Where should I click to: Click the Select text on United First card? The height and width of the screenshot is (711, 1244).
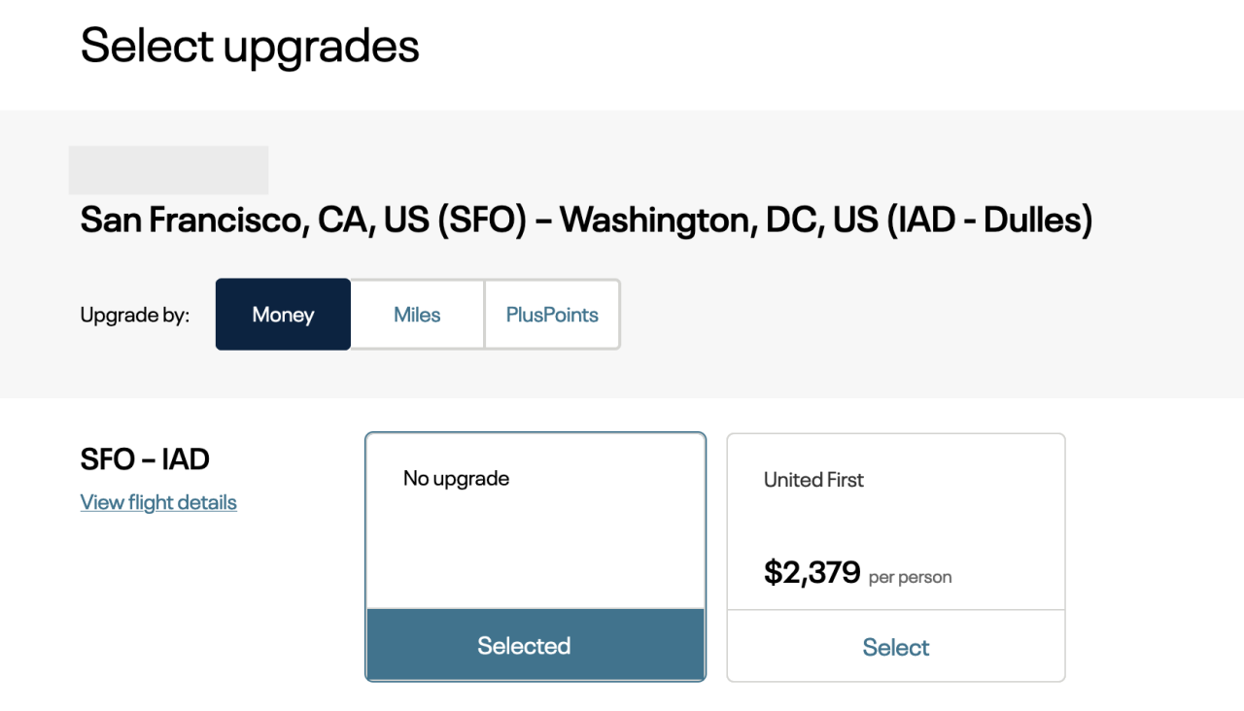[x=895, y=647]
